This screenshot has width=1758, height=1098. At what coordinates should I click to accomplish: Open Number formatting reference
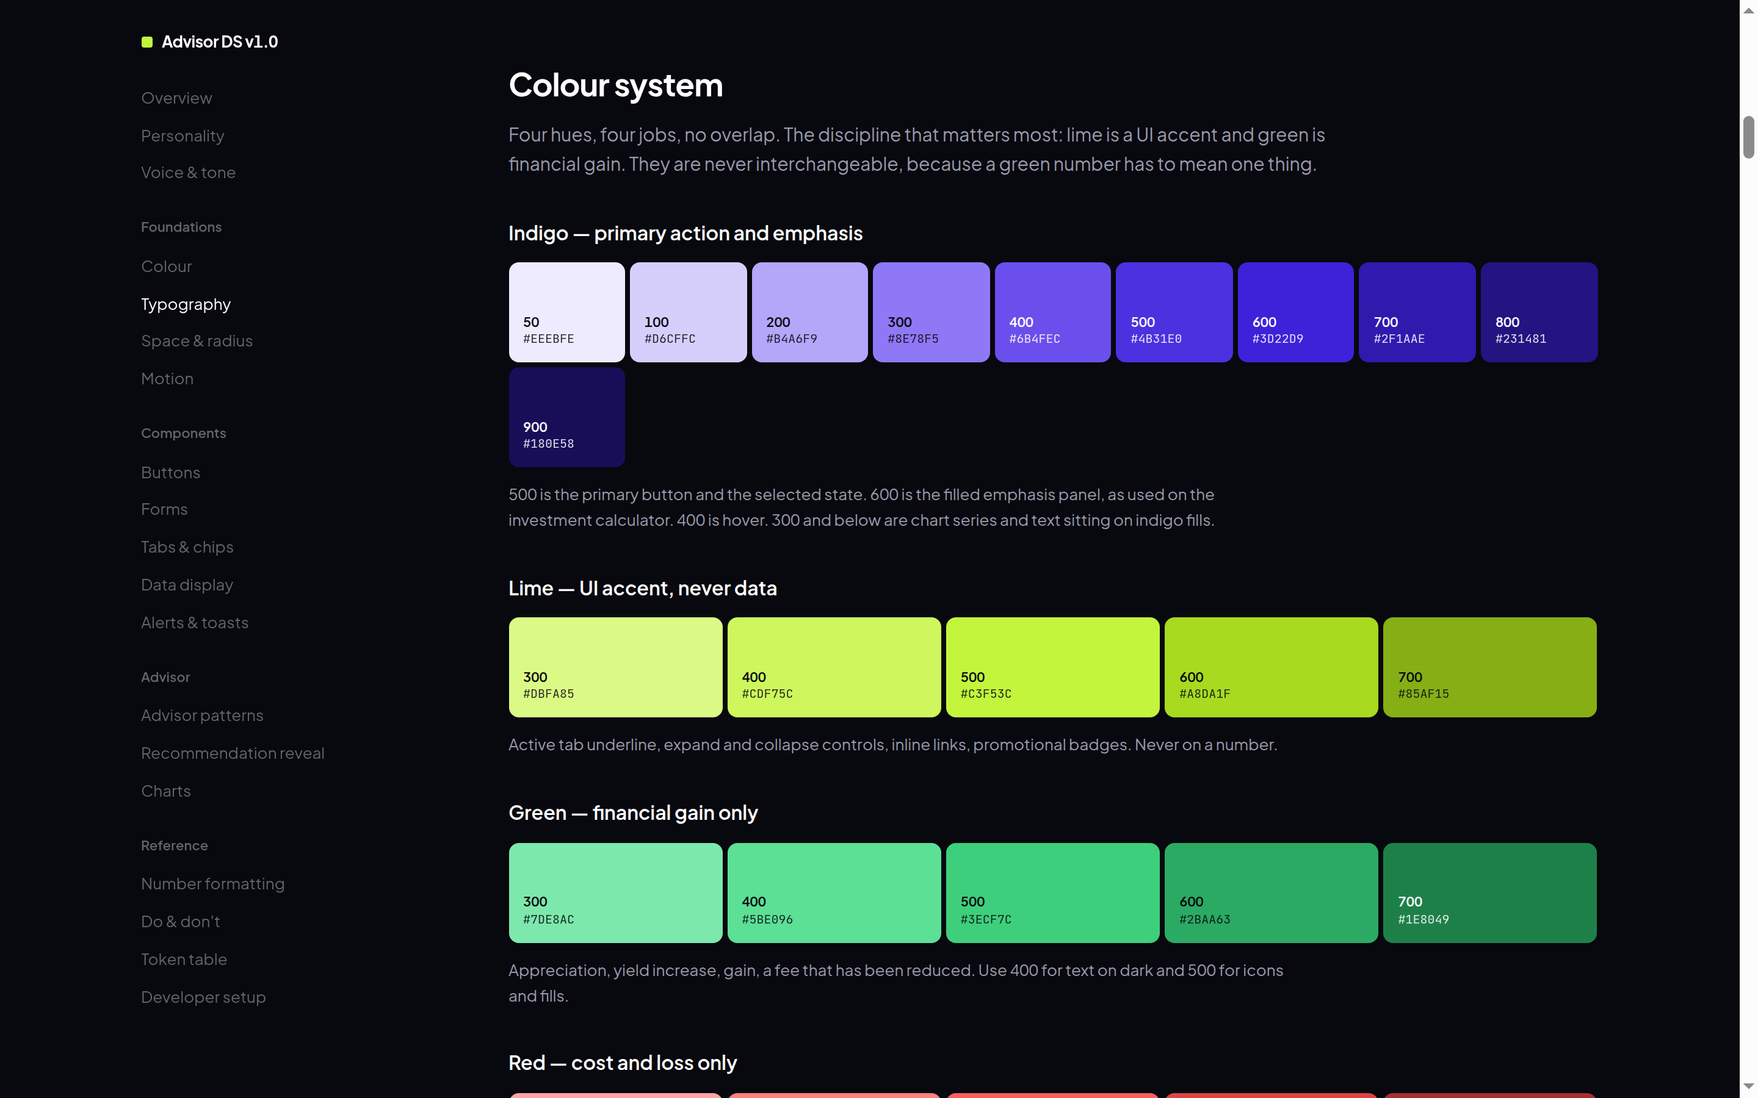(x=213, y=884)
